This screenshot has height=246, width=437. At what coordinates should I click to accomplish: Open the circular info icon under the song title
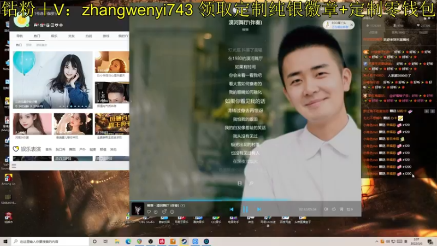coord(172,212)
